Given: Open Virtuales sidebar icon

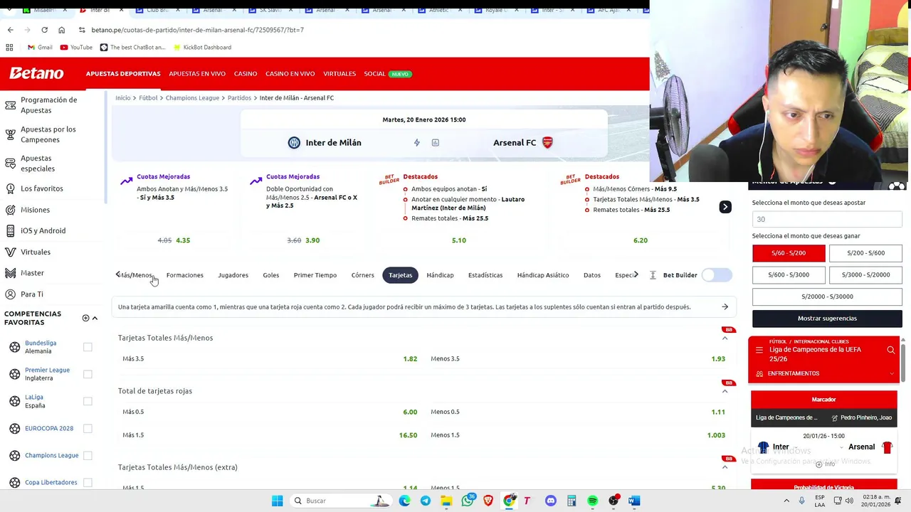Looking at the screenshot, I should tap(10, 252).
